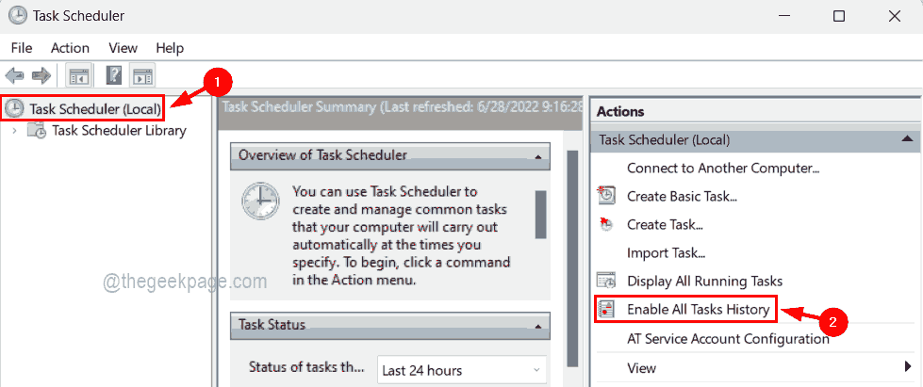Open the Action menu
Viewport: 923px width, 387px height.
(x=70, y=47)
